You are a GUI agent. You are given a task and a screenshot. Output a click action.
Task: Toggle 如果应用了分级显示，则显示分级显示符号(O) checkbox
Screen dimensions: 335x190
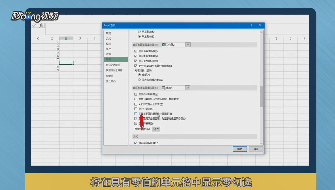pyautogui.click(x=136, y=119)
